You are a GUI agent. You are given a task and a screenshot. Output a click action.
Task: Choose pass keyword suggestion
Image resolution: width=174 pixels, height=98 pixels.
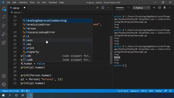57,40
